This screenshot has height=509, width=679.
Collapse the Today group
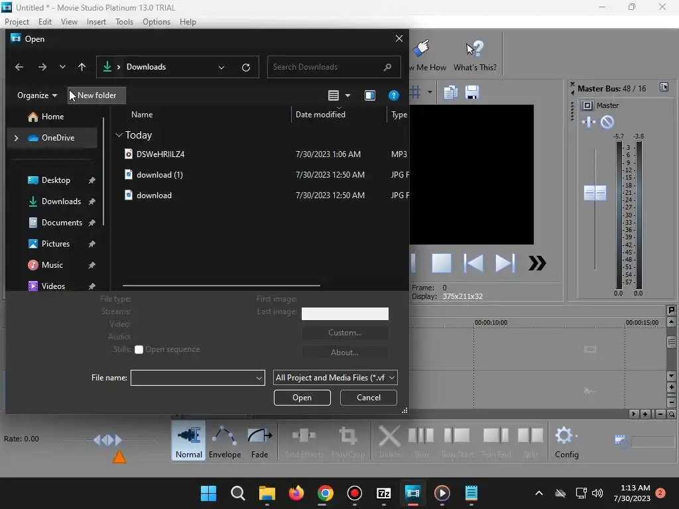tap(119, 135)
